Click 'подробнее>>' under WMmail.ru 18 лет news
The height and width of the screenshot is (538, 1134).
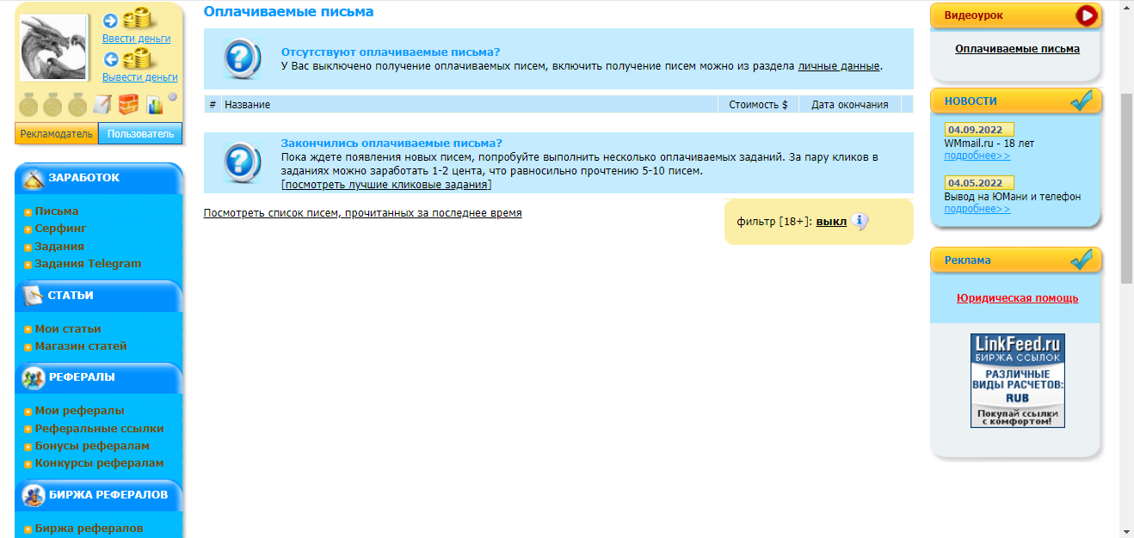coord(977,156)
